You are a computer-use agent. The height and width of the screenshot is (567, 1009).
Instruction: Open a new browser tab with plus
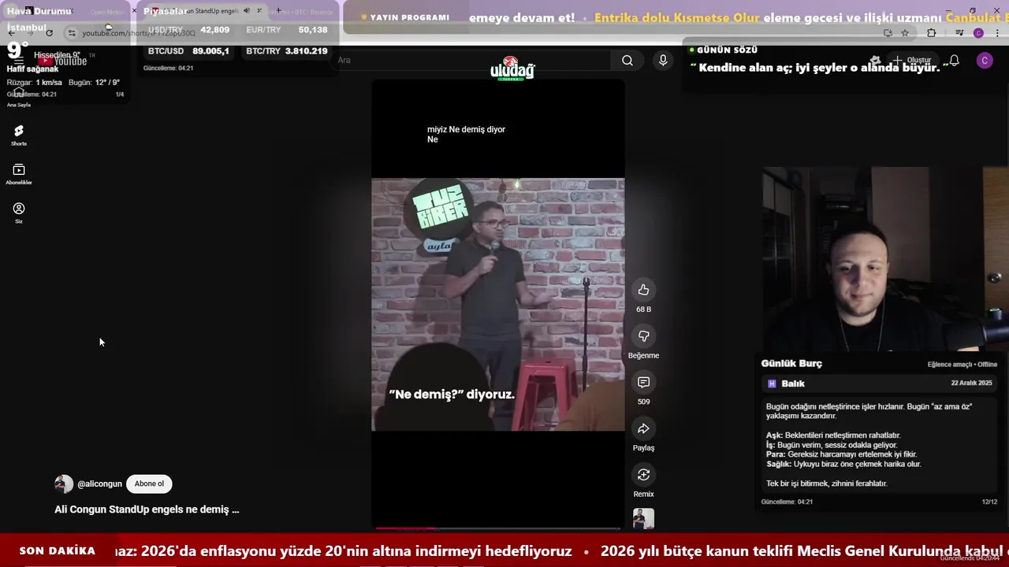tap(278, 11)
